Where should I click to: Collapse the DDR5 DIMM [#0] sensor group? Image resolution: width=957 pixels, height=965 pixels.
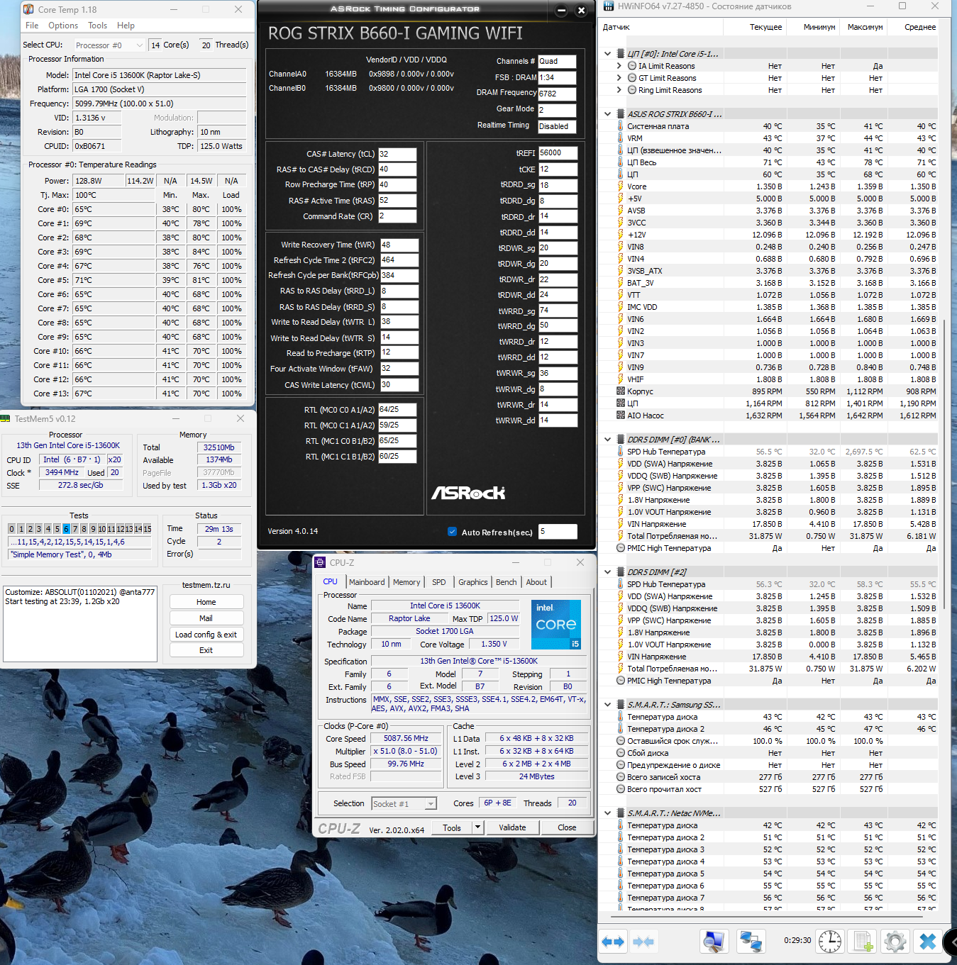608,440
